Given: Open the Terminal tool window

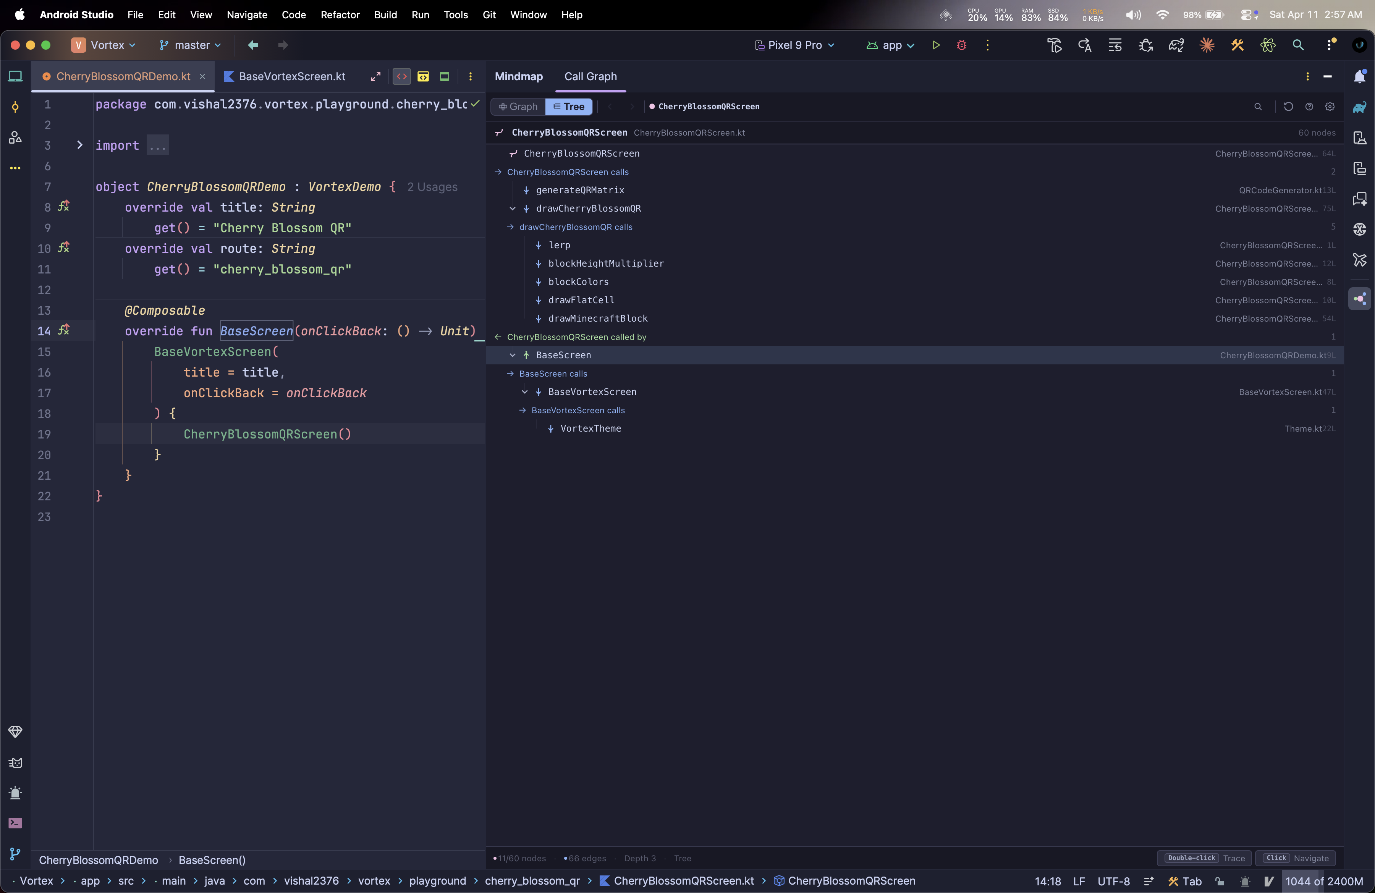Looking at the screenshot, I should pyautogui.click(x=15, y=823).
